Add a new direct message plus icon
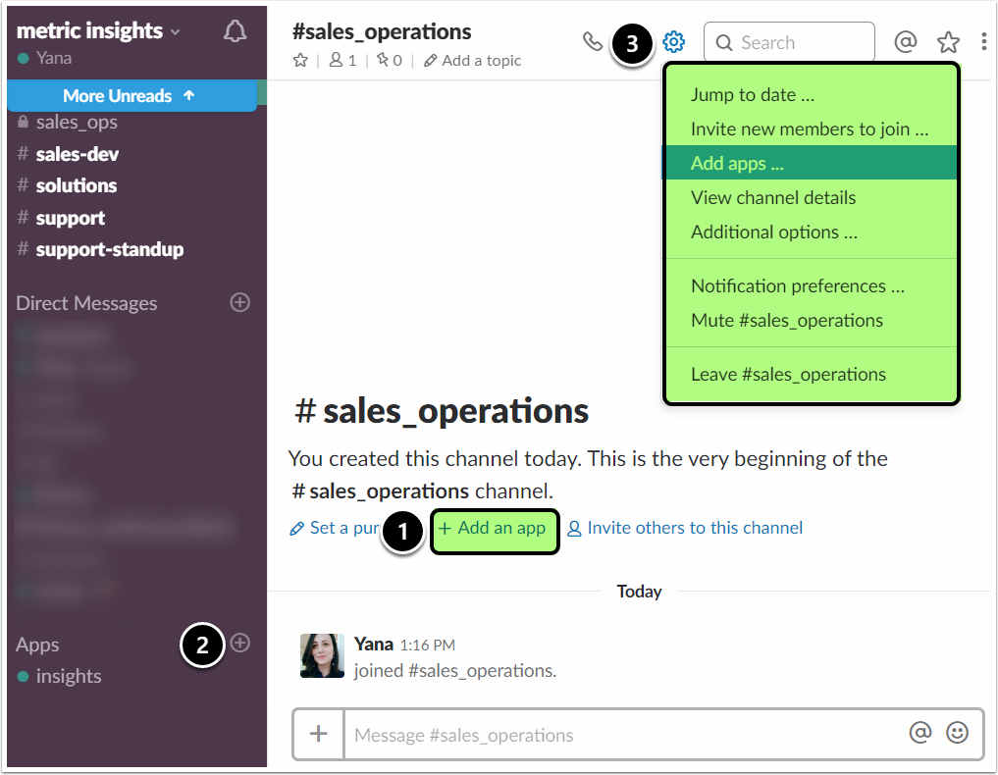This screenshot has width=998, height=775. coord(239,302)
